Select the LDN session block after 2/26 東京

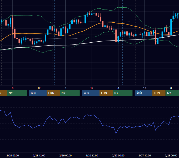pyautogui.click(x=106, y=93)
